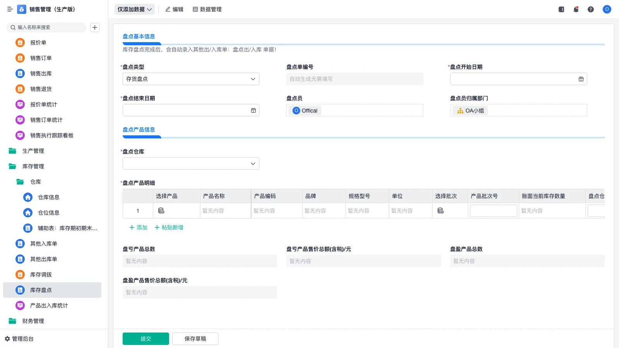The height and width of the screenshot is (348, 619).
Task: Select the product picker icon in row 1
Action: (x=161, y=211)
